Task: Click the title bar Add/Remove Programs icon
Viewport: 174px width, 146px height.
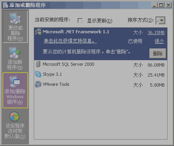Action: [6, 5]
